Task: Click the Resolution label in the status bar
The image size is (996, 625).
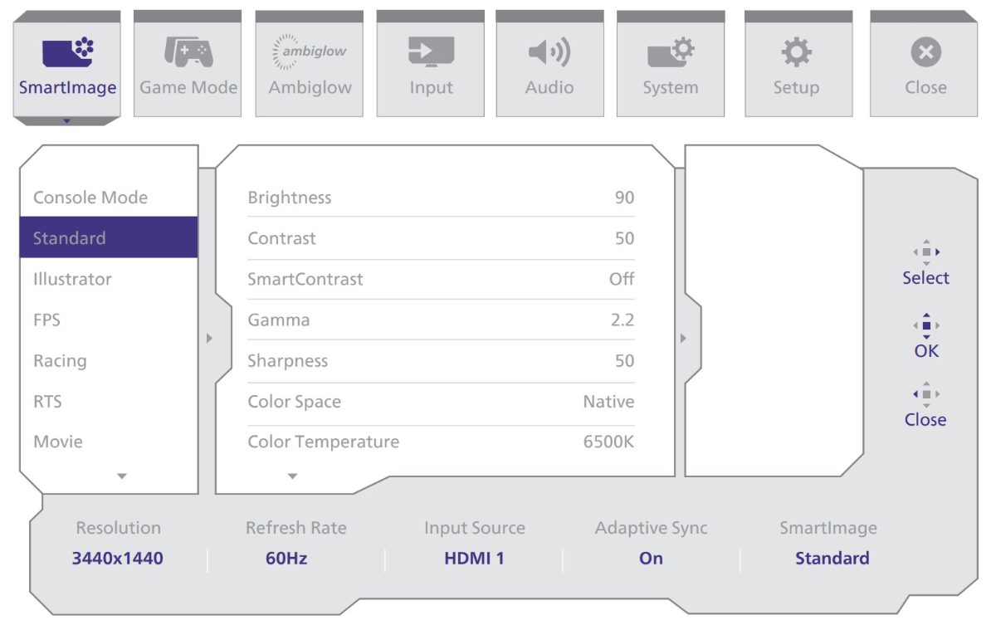Action: click(118, 528)
